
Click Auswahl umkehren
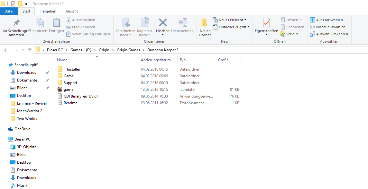point(329,34)
